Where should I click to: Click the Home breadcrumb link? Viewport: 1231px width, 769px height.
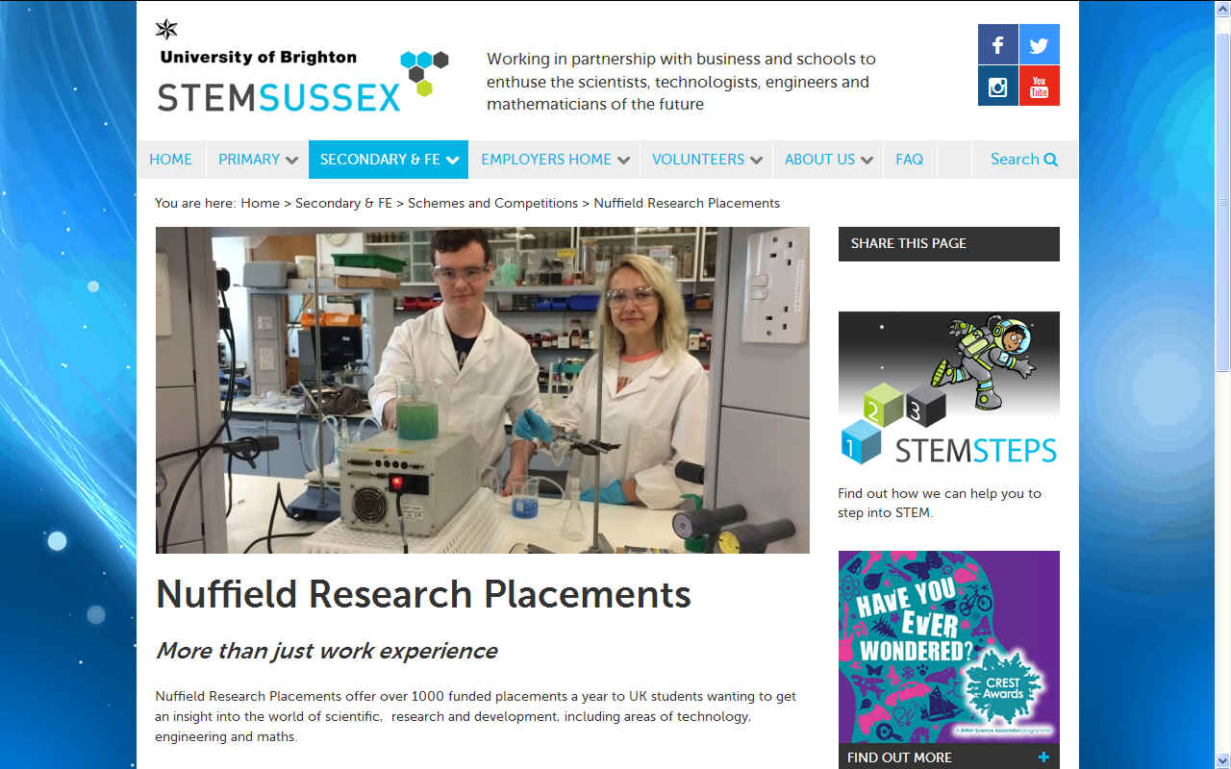tap(260, 203)
